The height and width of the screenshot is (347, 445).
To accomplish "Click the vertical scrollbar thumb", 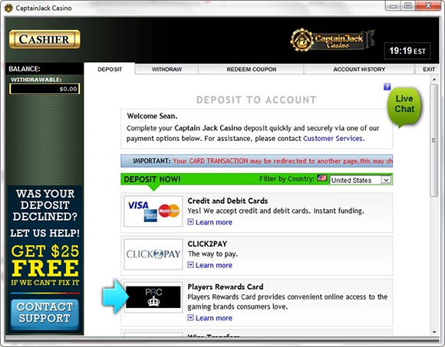I will tap(434, 140).
